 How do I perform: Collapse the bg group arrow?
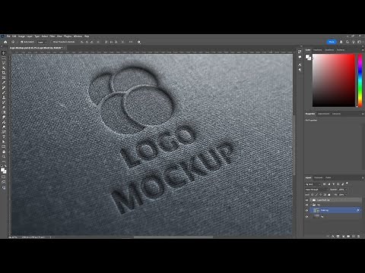pos(311,205)
